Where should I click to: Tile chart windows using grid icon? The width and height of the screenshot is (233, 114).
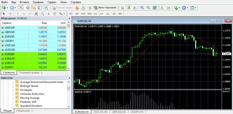(155, 8)
